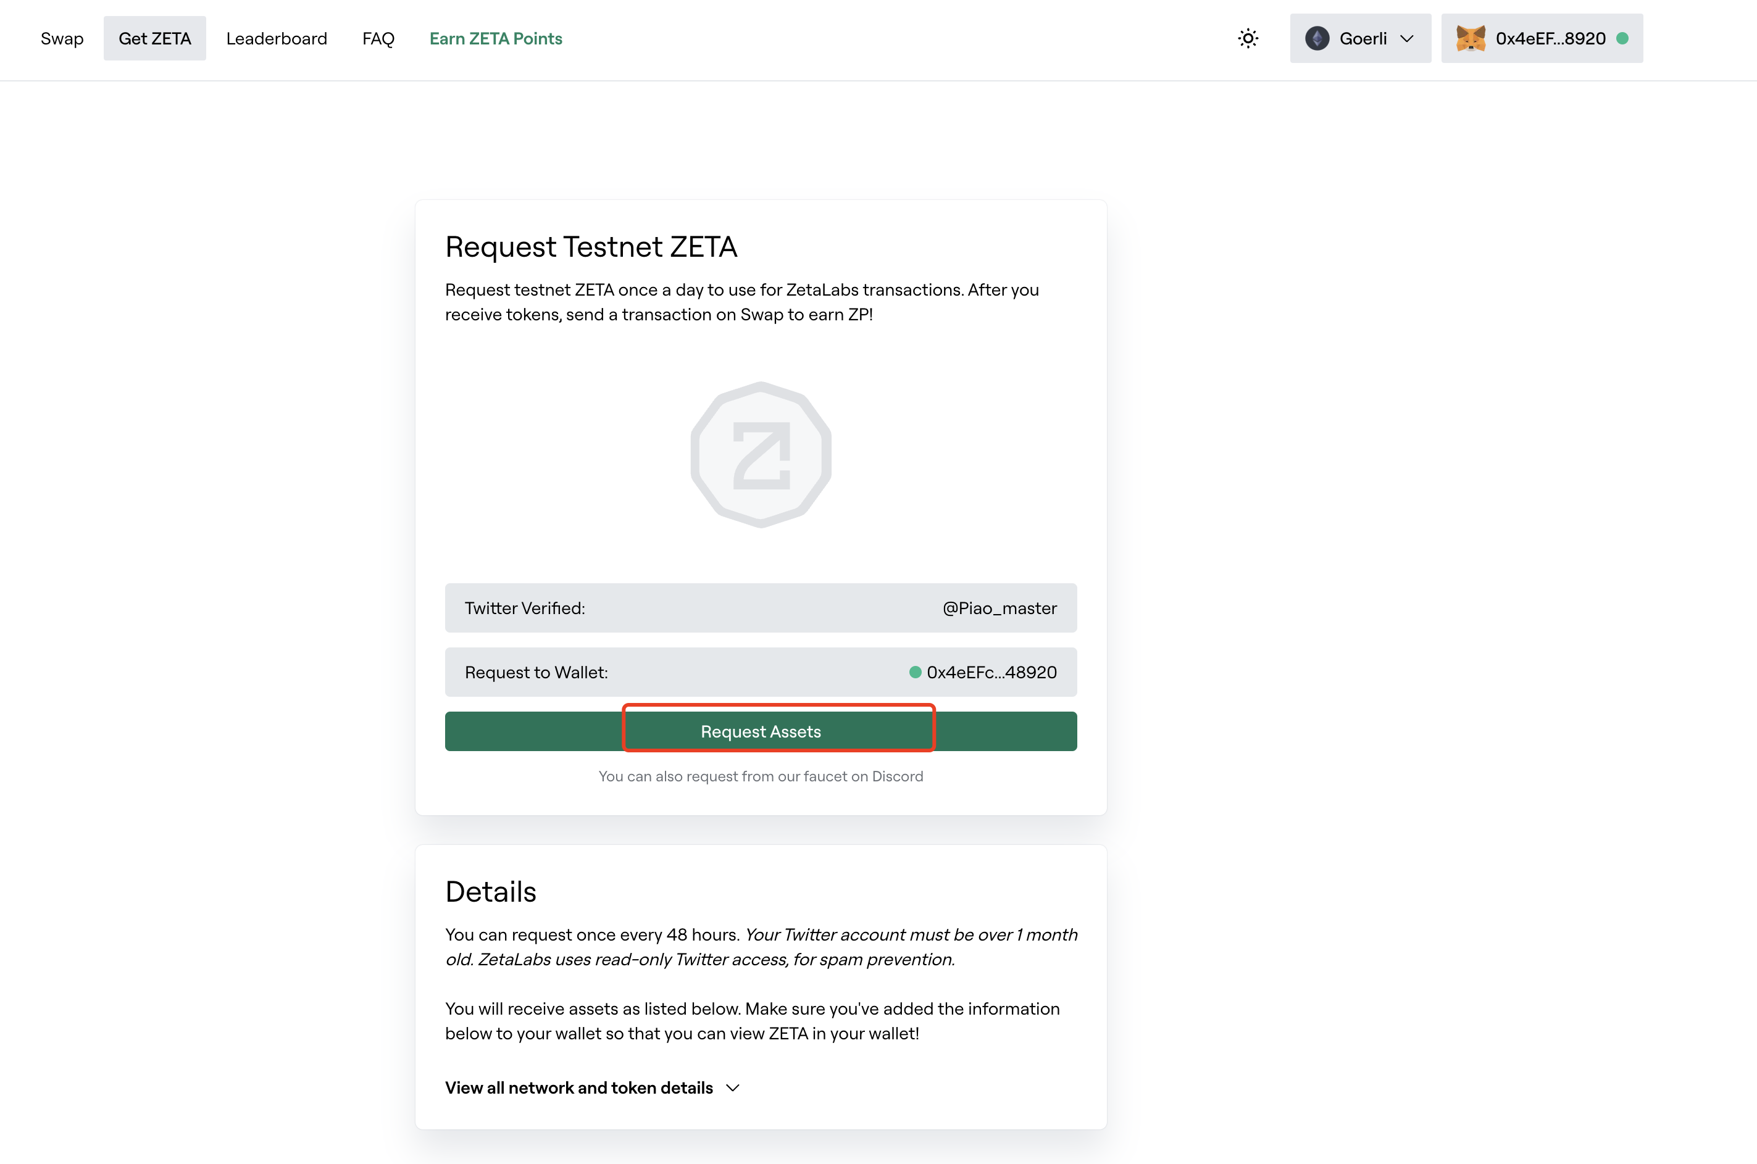Open the Goerli network dropdown

coord(1359,39)
